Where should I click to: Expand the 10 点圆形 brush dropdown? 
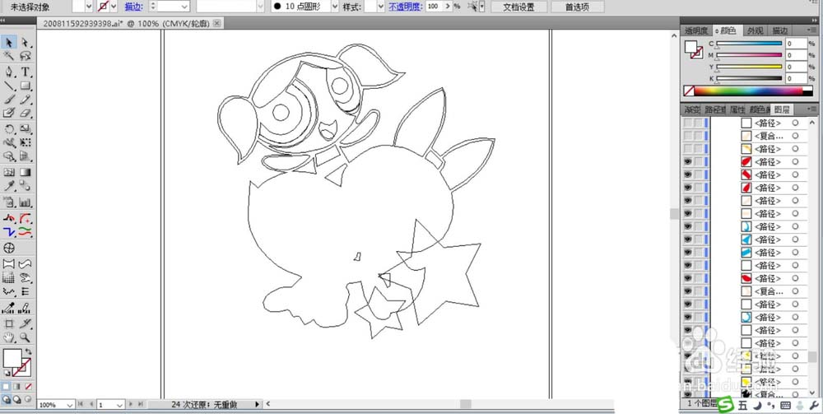click(x=335, y=7)
